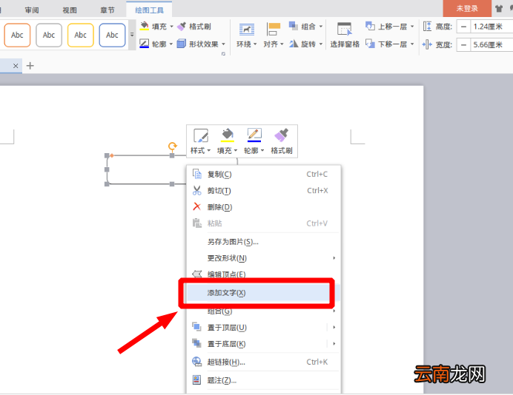
Task: Click the shape rotation handle
Action: [173, 146]
